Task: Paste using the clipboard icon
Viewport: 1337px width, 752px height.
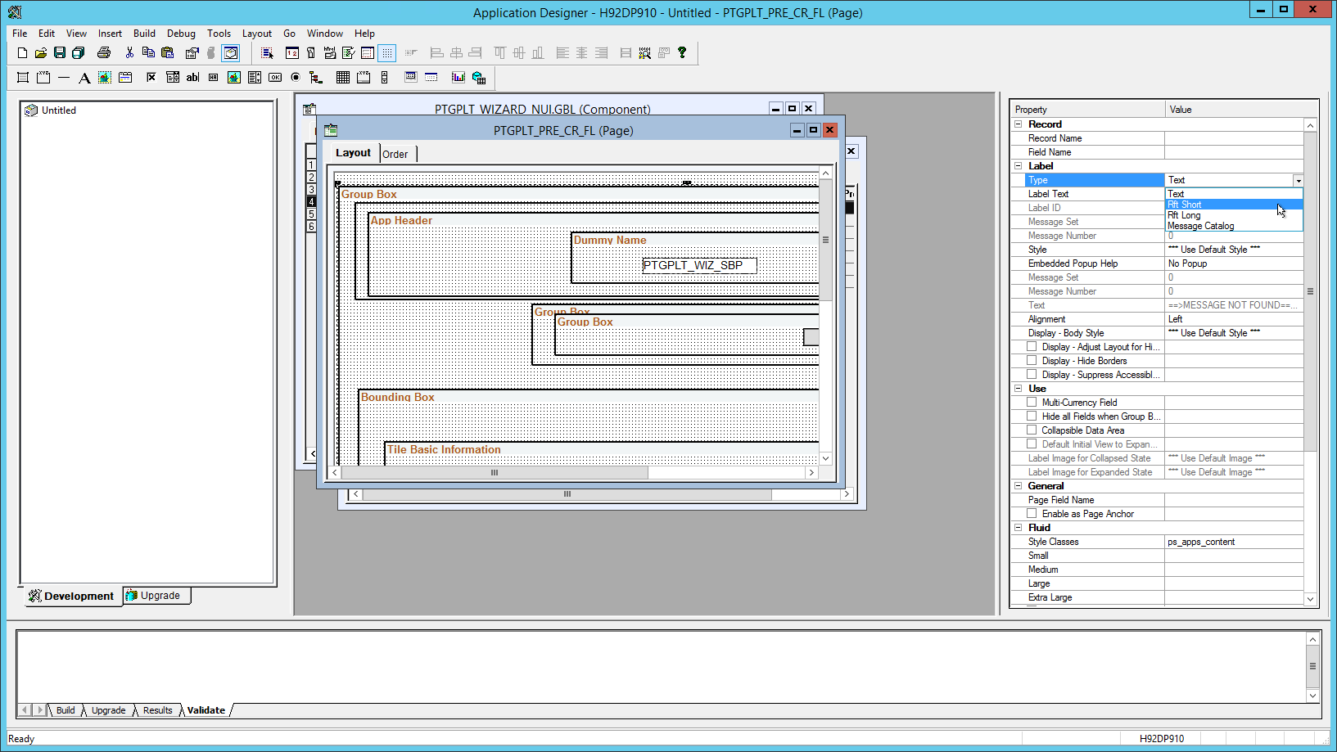Action: pyautogui.click(x=167, y=53)
